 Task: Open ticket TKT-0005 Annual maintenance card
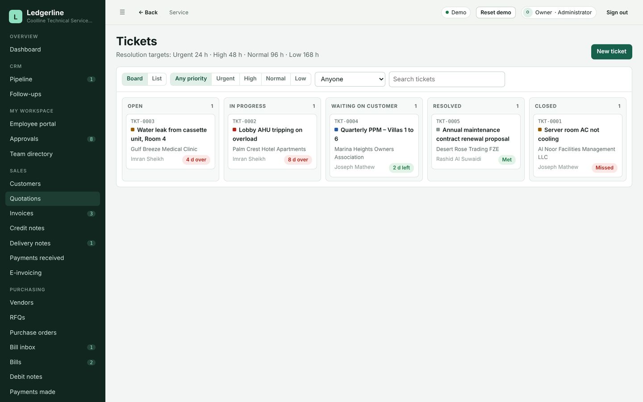coord(476,142)
